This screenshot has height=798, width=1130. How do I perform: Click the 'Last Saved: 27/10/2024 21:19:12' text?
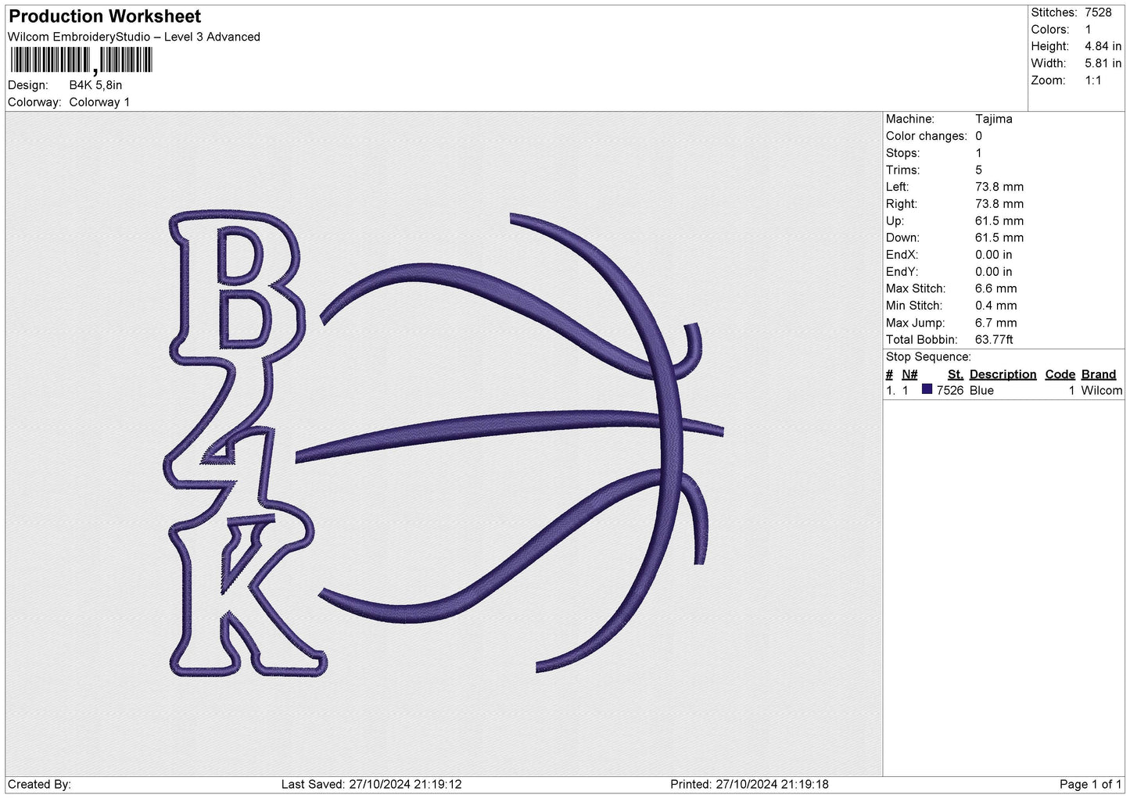(371, 784)
